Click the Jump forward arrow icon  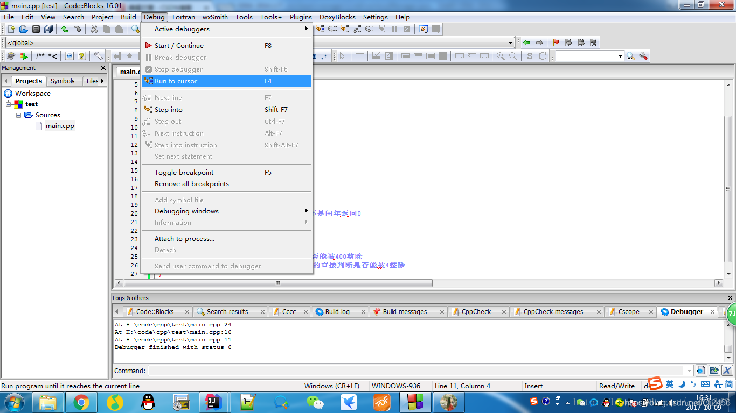point(539,42)
